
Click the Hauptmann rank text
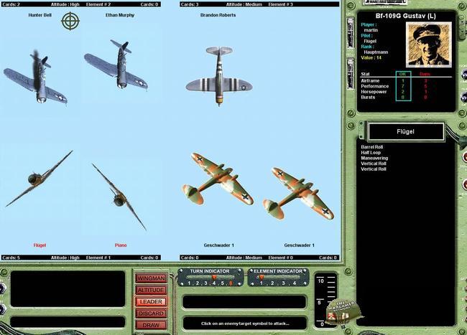pyautogui.click(x=376, y=52)
